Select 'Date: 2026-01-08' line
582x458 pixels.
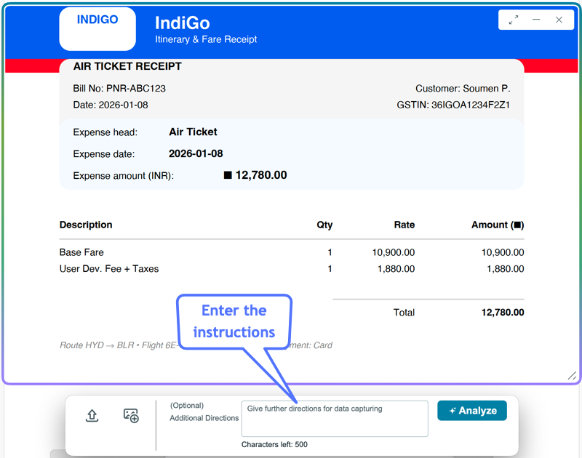coord(111,105)
